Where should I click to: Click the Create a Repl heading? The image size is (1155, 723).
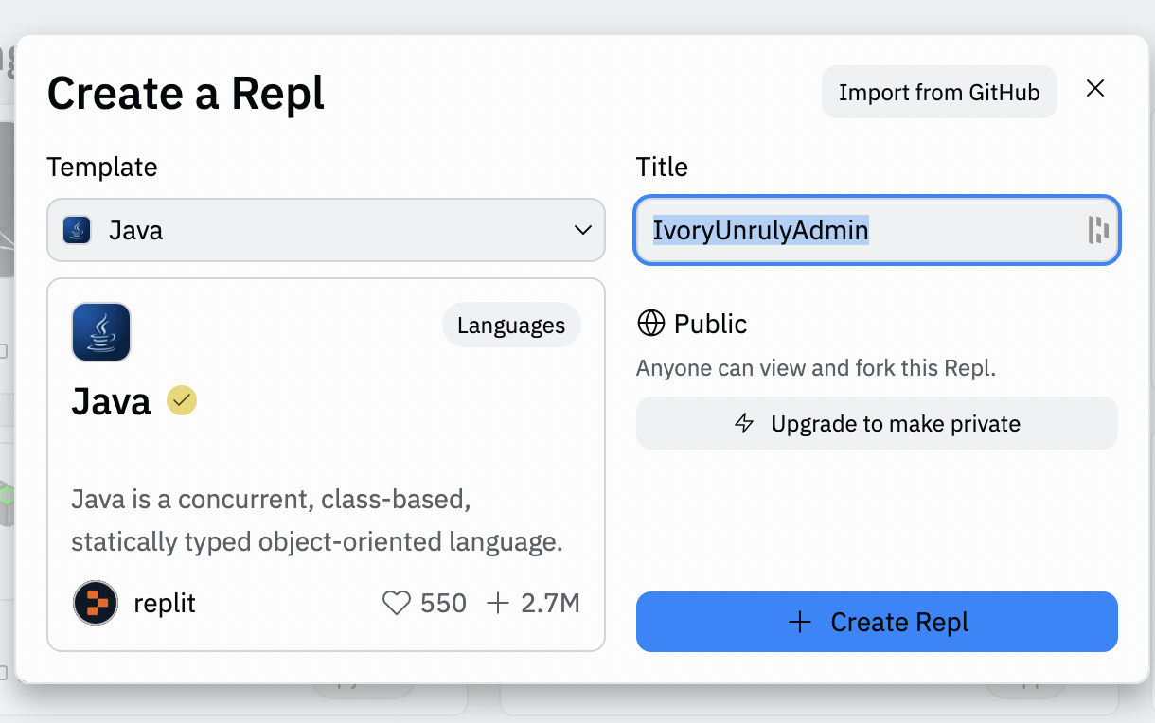tap(186, 93)
